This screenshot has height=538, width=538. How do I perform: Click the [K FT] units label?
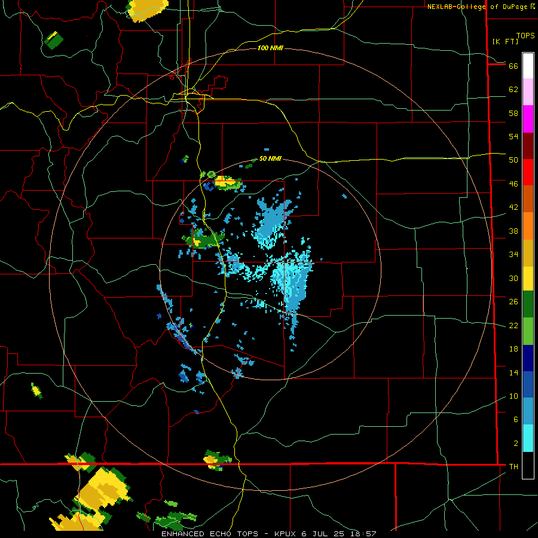[505, 41]
